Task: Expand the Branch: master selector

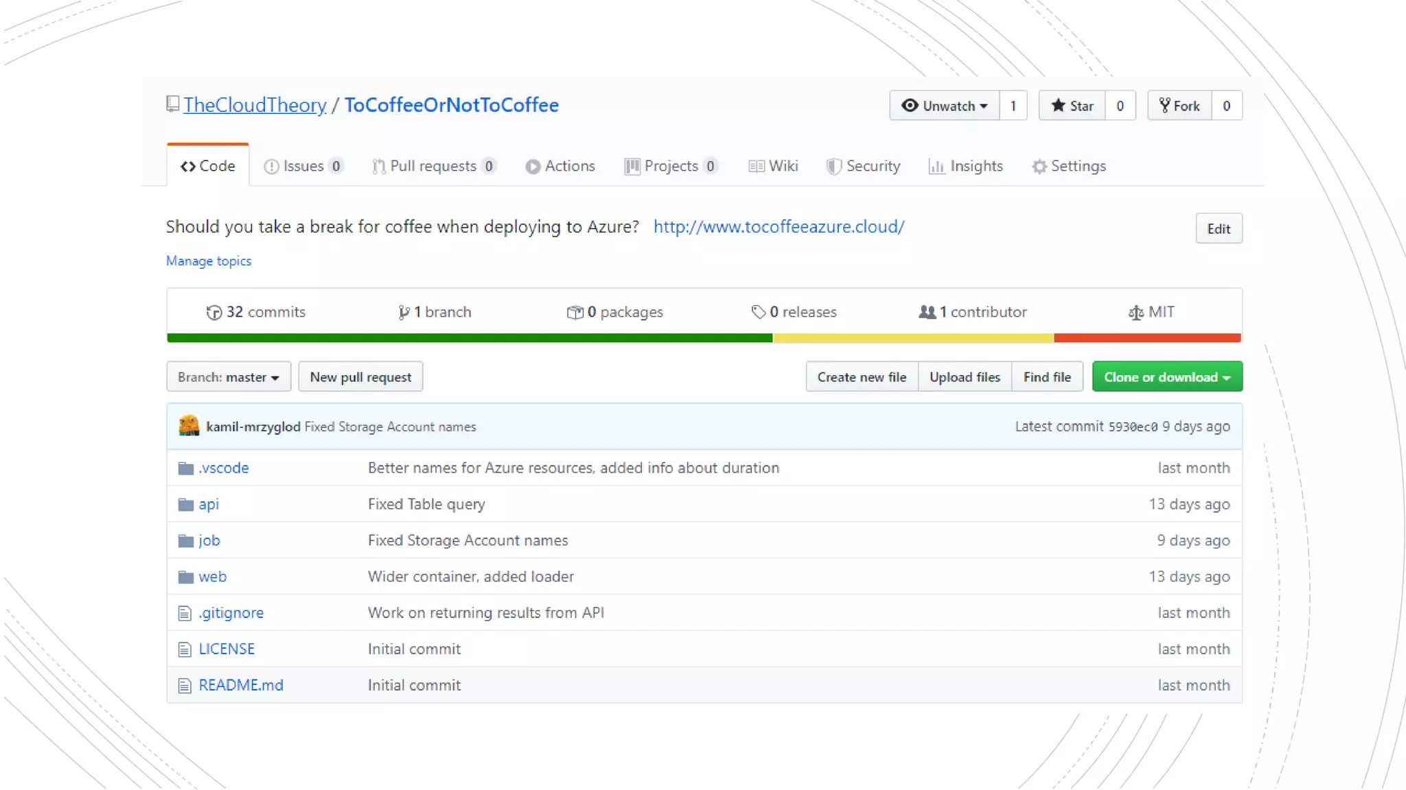Action: (228, 377)
